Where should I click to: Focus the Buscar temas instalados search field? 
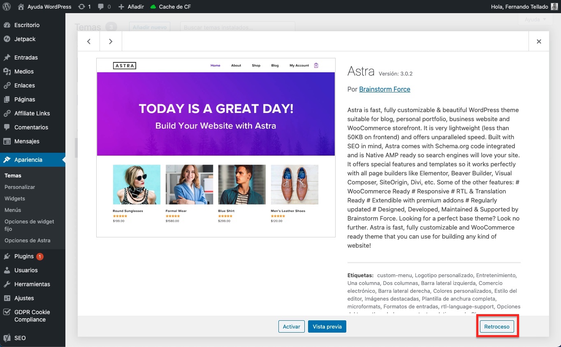click(238, 27)
